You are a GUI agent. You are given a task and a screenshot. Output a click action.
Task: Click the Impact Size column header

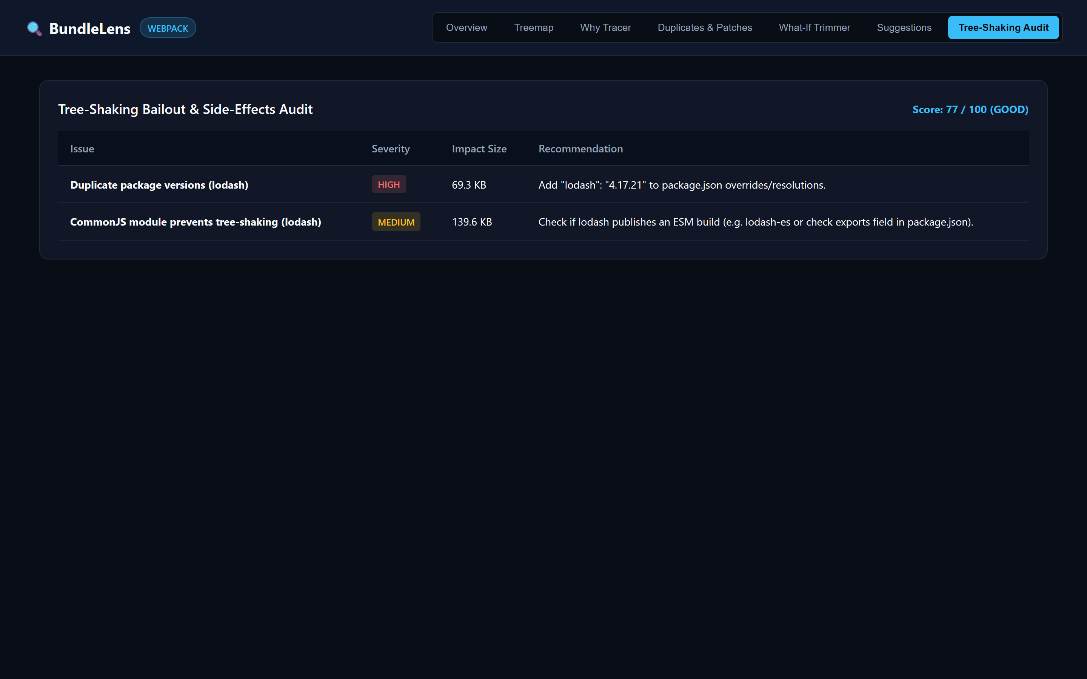pos(479,149)
